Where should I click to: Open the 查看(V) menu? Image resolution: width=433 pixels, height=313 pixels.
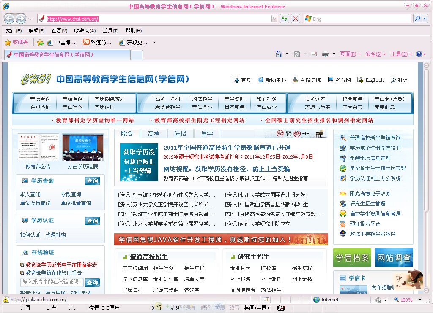[59, 31]
